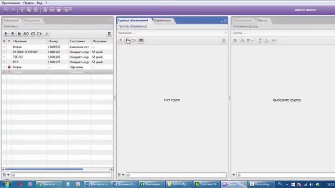Open the Вид menu
The height and width of the screenshot is (188, 335).
pyautogui.click(x=39, y=3)
